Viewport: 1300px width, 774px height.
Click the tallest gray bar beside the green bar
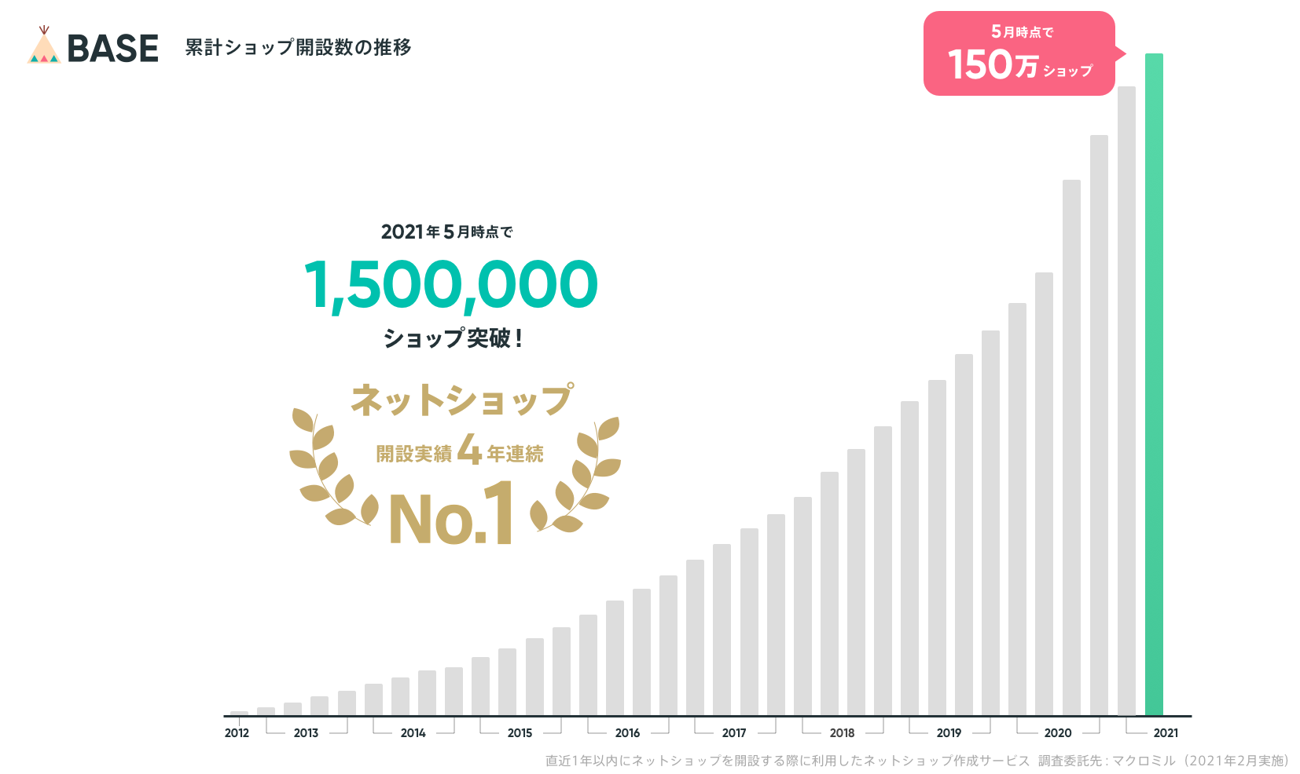tap(1126, 401)
